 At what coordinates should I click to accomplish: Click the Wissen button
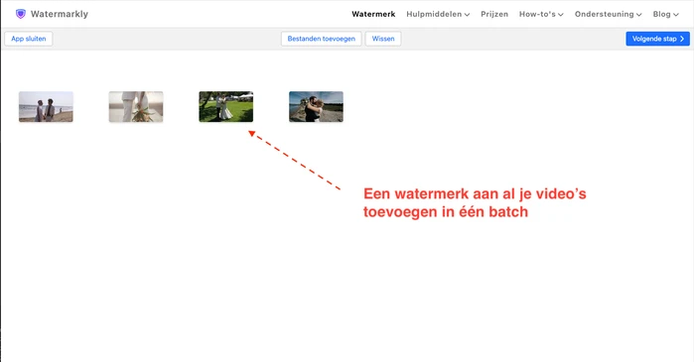[383, 39]
